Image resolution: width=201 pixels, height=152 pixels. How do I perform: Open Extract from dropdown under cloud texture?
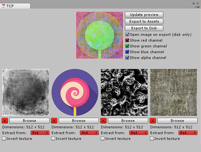point(139,133)
